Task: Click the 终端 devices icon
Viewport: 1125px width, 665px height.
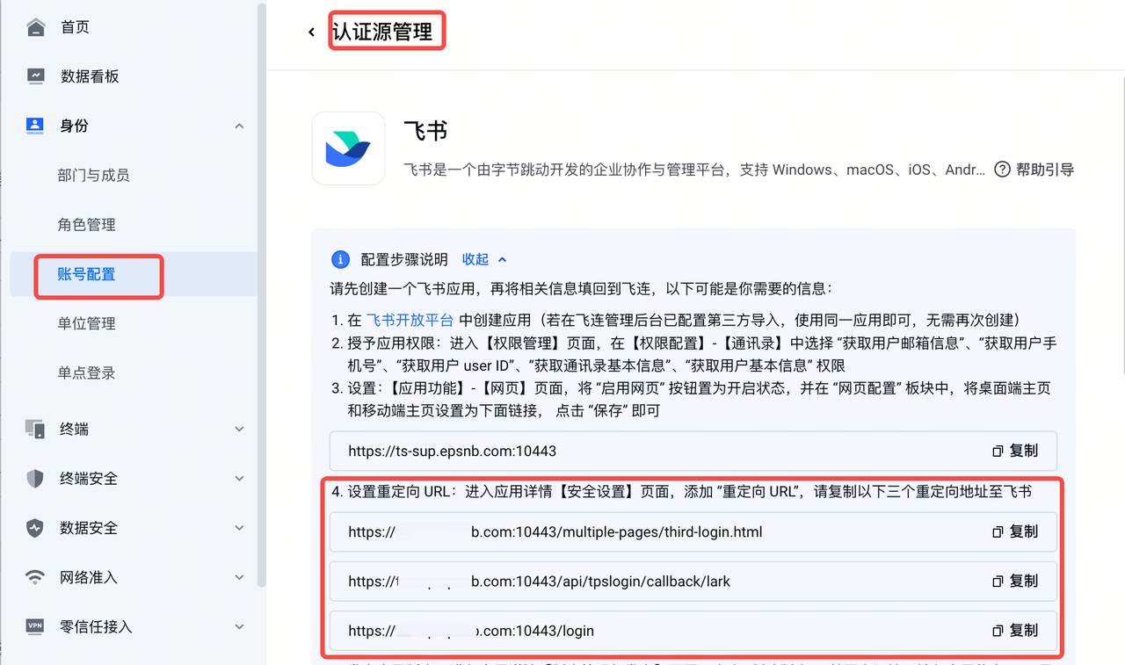Action: 36,430
